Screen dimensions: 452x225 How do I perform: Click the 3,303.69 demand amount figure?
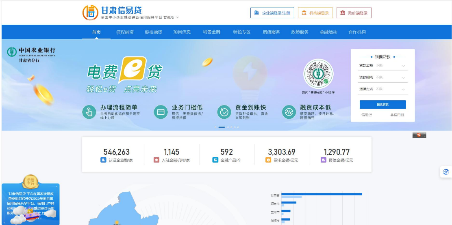pos(282,152)
